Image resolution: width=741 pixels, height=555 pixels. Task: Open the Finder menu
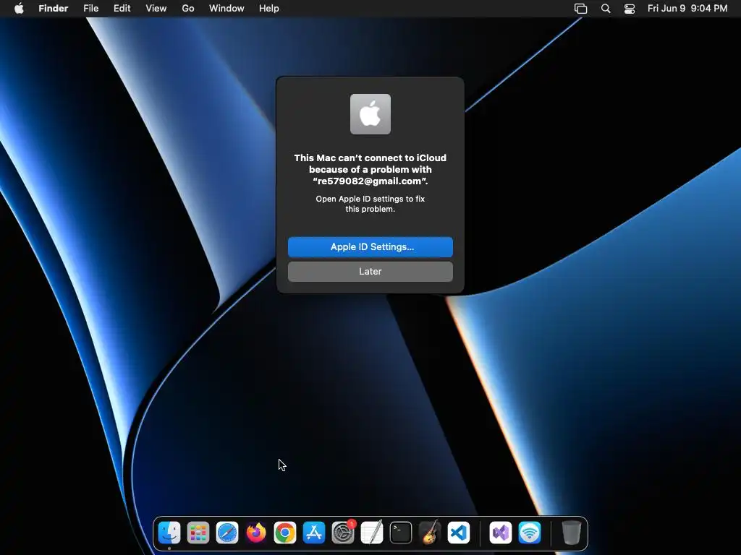pos(53,9)
